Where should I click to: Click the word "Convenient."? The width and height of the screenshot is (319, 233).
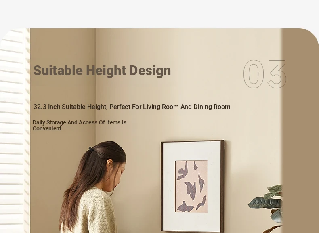48,128
